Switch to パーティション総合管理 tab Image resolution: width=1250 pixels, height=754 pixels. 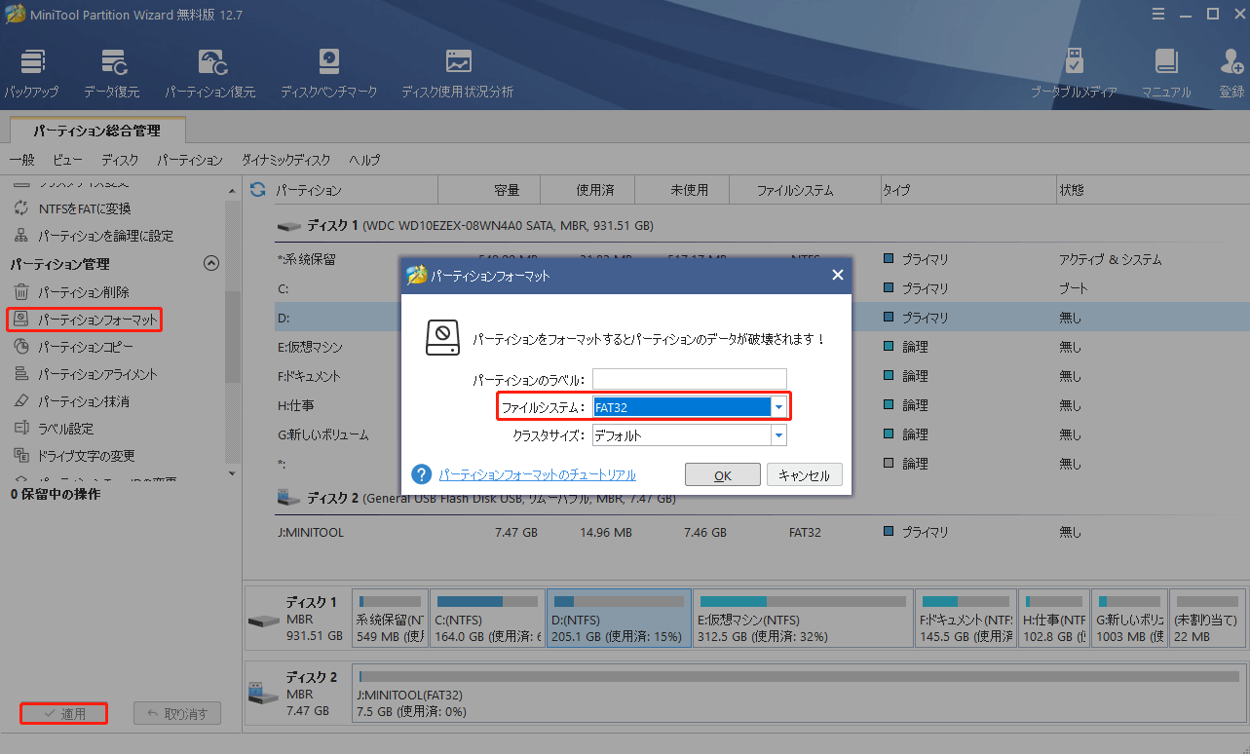[x=96, y=131]
